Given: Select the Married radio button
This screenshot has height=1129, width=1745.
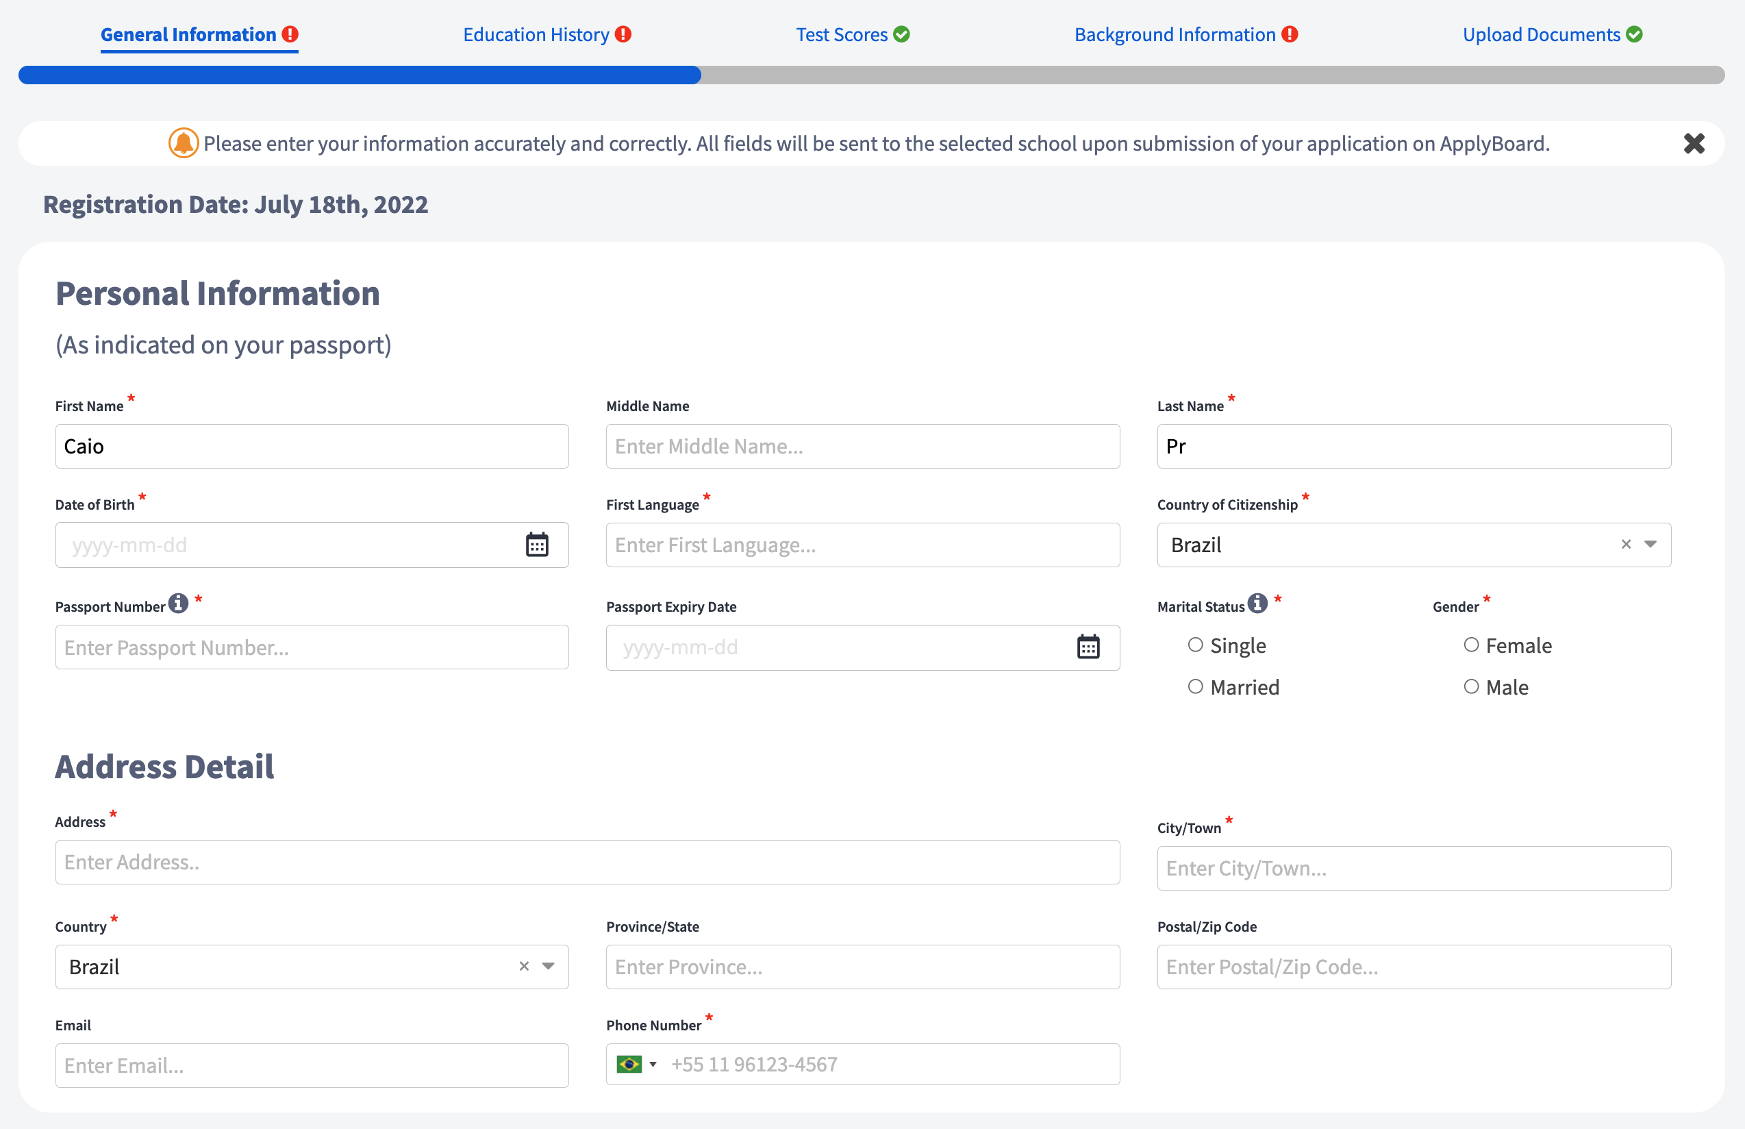Looking at the screenshot, I should [1195, 687].
